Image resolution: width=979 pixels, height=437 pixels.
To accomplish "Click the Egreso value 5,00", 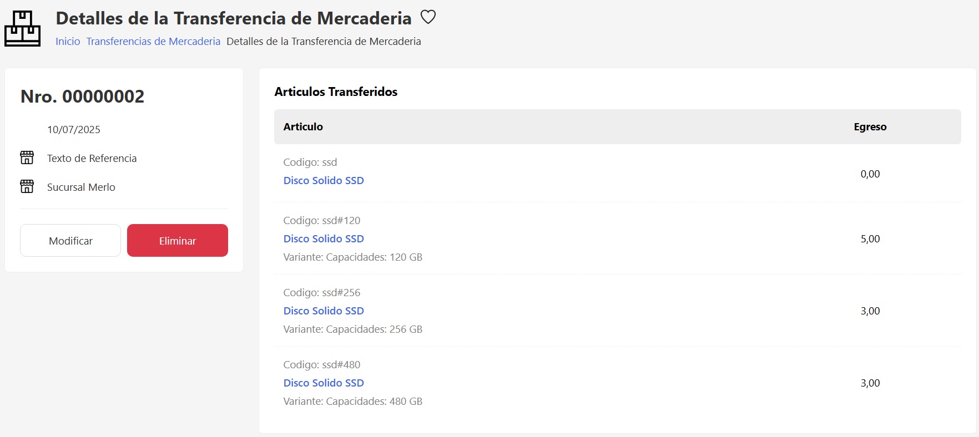I will (870, 238).
